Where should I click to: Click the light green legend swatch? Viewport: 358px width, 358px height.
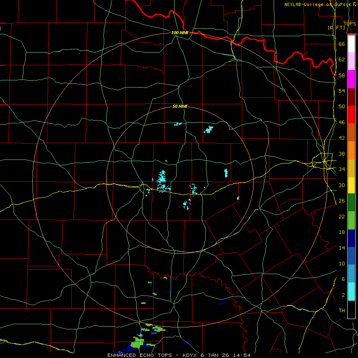coord(351,220)
